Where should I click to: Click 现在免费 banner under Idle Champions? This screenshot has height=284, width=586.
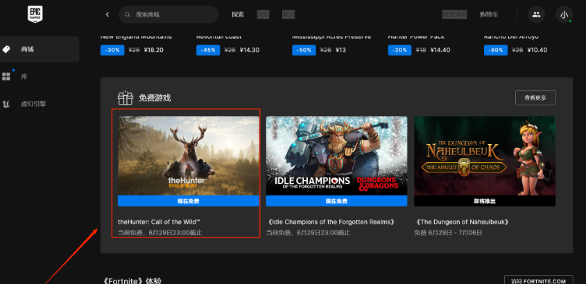coord(336,201)
